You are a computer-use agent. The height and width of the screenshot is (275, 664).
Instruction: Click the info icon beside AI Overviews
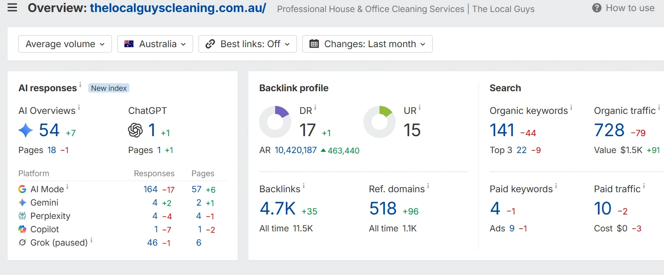click(x=79, y=107)
